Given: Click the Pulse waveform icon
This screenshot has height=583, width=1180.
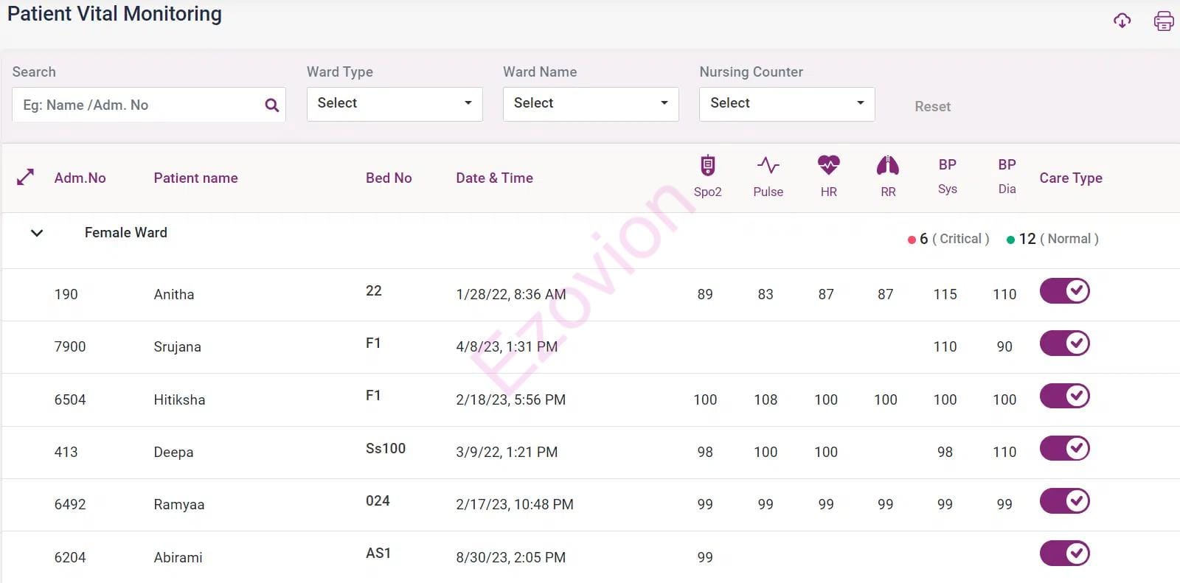Looking at the screenshot, I should pos(768,166).
